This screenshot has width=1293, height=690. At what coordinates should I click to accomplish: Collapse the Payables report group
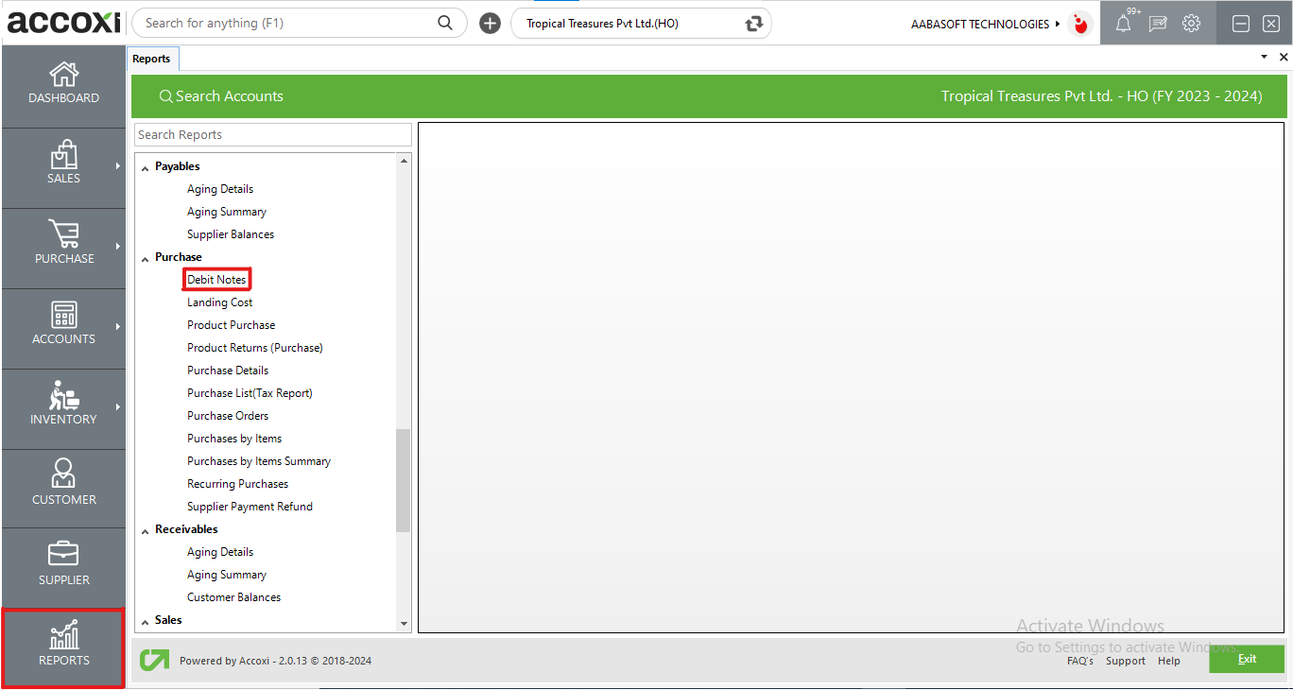pos(146,167)
